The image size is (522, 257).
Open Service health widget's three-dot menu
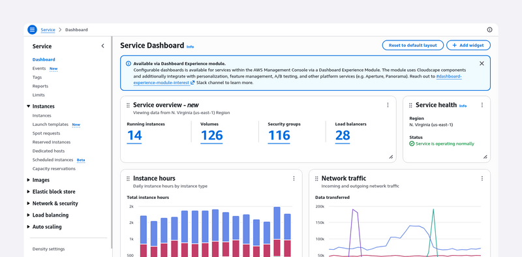482,105
